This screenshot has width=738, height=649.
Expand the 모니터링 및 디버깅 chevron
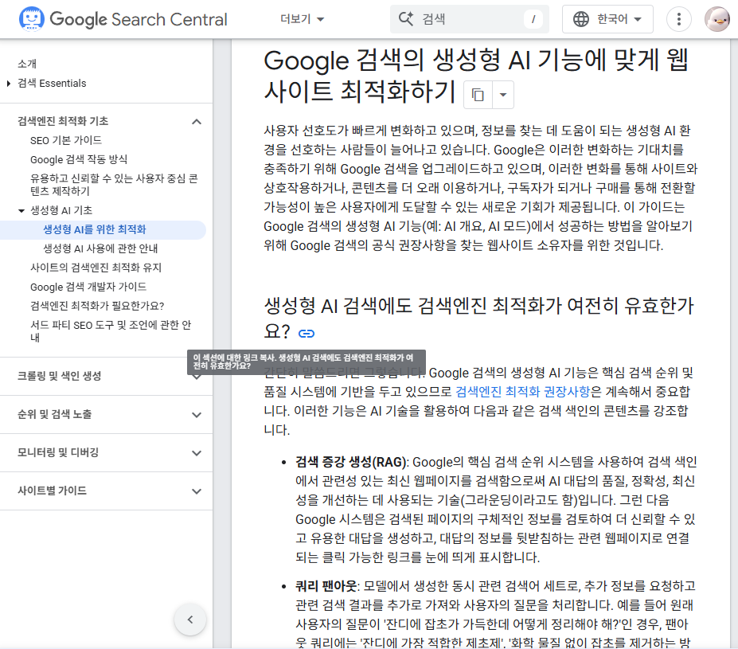197,453
